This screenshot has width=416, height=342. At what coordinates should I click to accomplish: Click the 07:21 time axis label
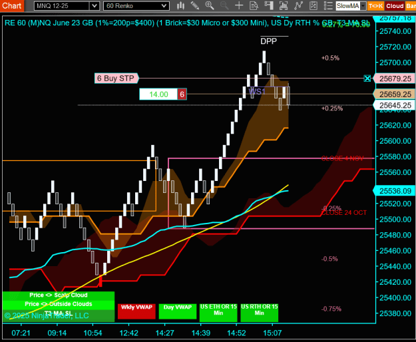(21, 333)
